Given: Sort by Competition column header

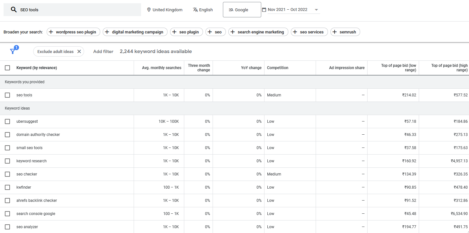Looking at the screenshot, I should point(277,68).
